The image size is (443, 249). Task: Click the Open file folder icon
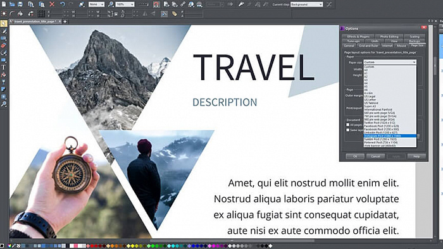tap(12, 4)
